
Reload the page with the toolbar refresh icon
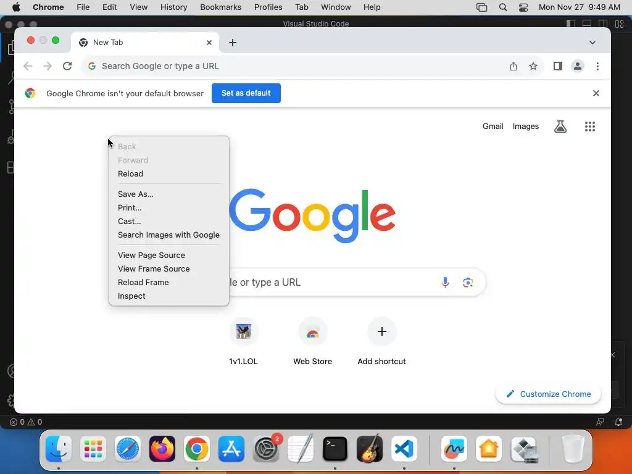[67, 66]
